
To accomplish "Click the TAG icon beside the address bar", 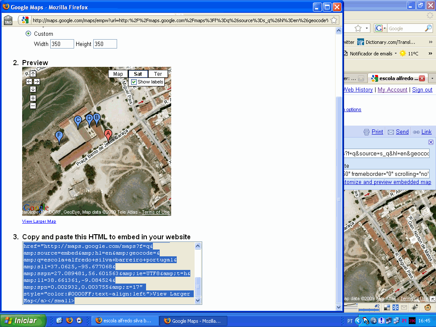I will [8, 20].
